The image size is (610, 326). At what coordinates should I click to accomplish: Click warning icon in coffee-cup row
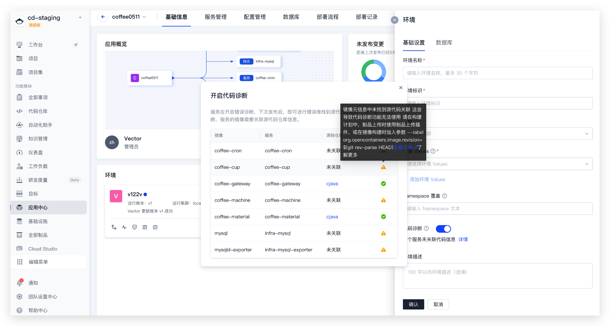[x=383, y=167]
